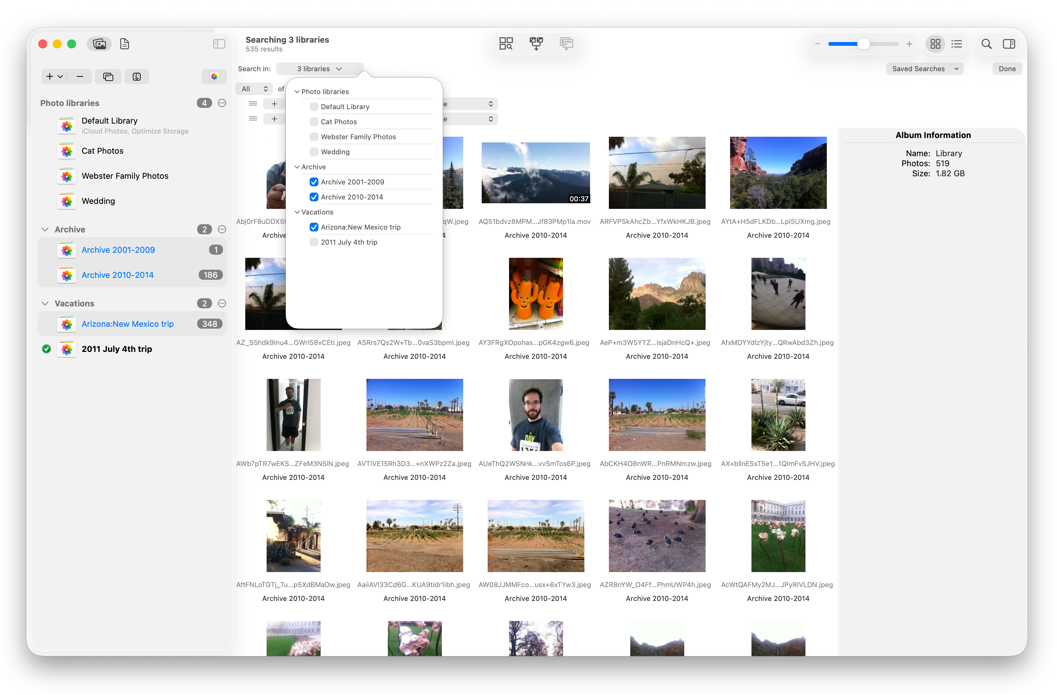Select Wedding library in sidebar

coord(98,201)
